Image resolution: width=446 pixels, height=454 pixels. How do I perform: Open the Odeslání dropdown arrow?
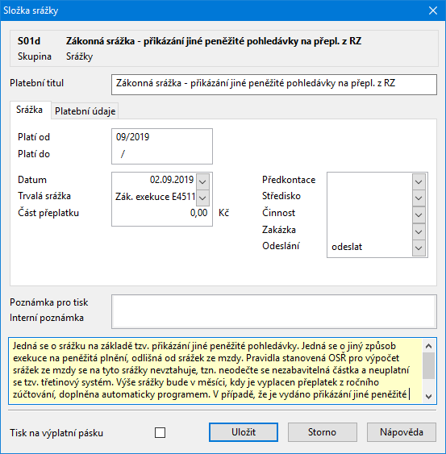coord(419,248)
